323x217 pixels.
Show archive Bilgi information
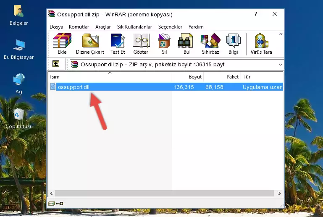[233, 44]
